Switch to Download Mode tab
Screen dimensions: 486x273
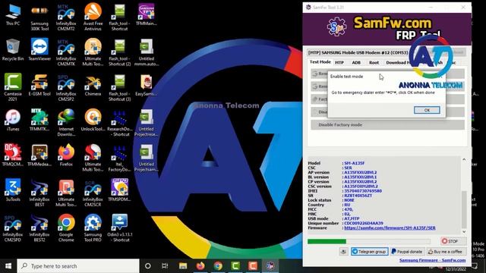[399, 62]
